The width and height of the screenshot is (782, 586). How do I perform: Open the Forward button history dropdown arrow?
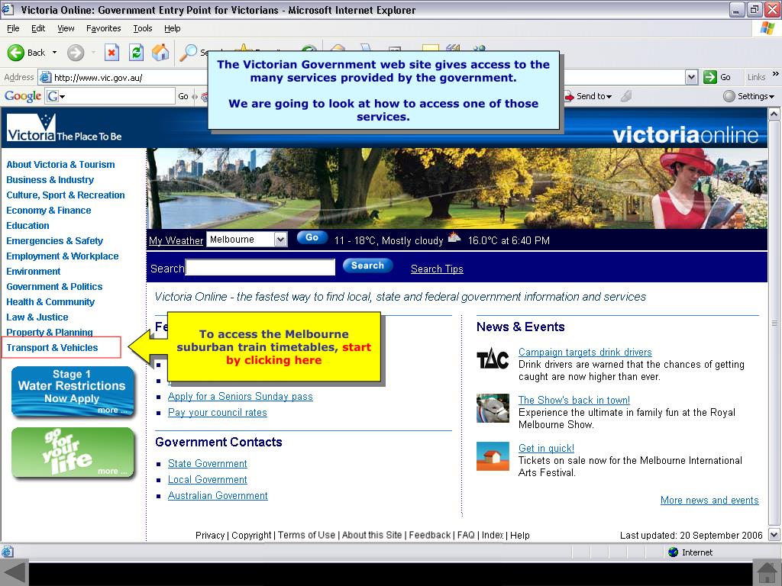tap(93, 53)
